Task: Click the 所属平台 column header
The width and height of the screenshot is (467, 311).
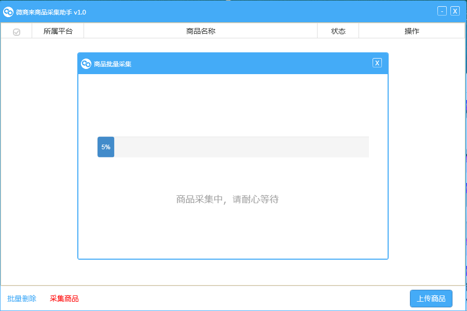Action: [x=58, y=31]
